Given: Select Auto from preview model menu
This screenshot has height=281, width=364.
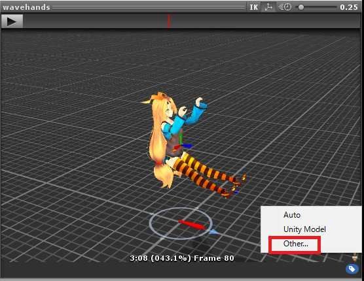Looking at the screenshot, I should pyautogui.click(x=291, y=215).
